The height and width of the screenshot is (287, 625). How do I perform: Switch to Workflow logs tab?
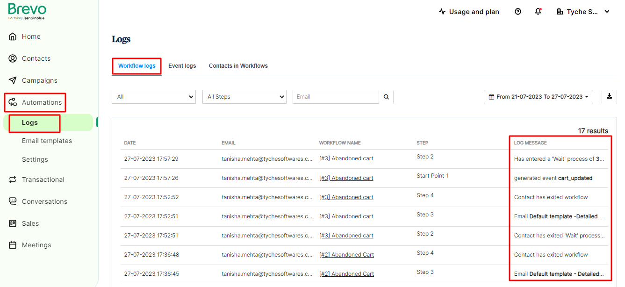[x=136, y=66]
